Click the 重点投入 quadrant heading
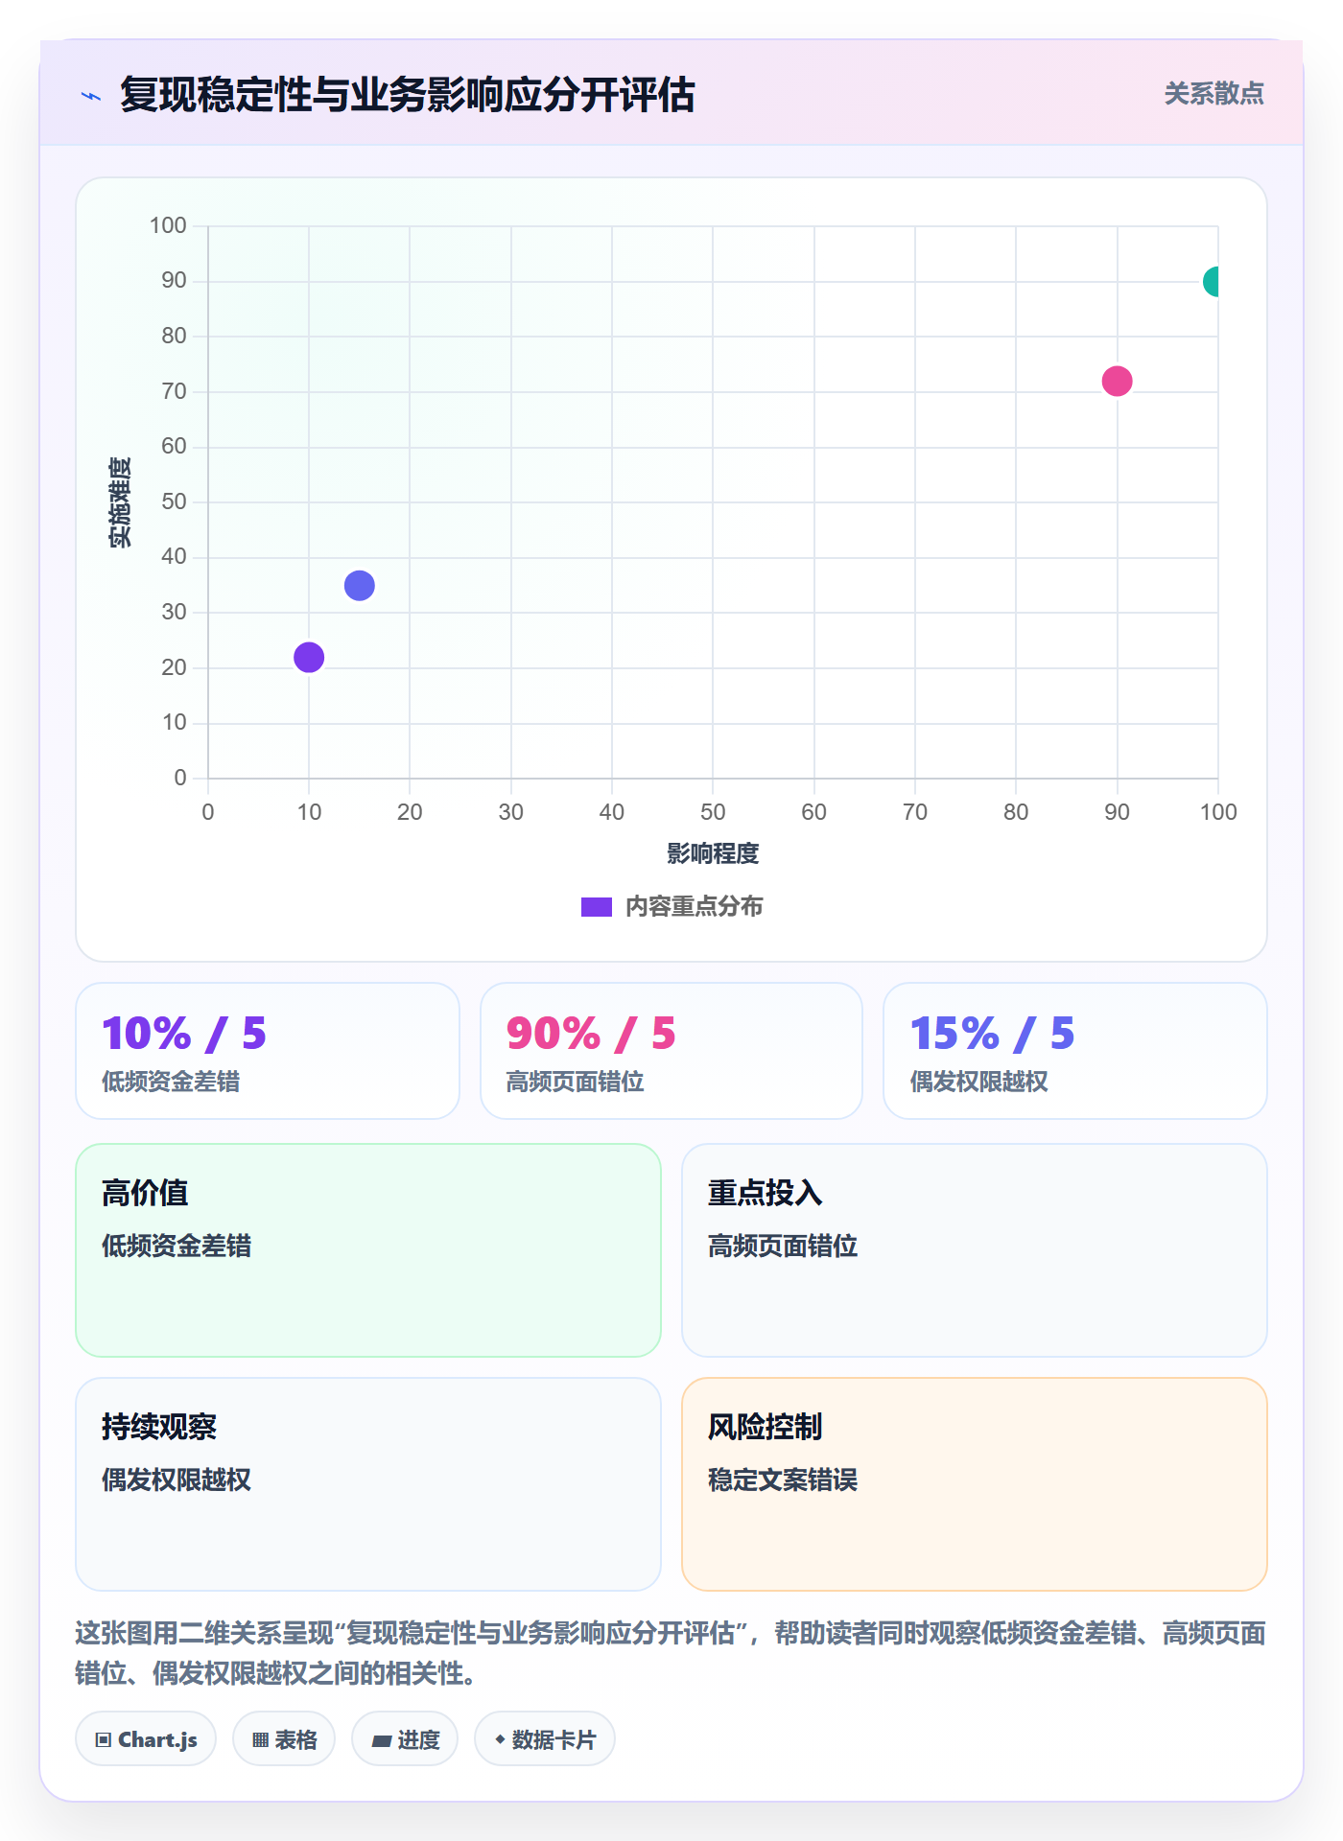Screen dimensions: 1343x1841 point(766,1193)
